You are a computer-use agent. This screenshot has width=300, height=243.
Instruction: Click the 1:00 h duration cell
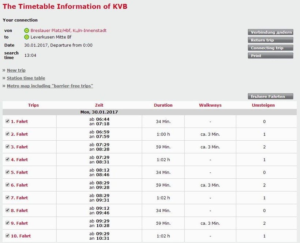(163, 134)
